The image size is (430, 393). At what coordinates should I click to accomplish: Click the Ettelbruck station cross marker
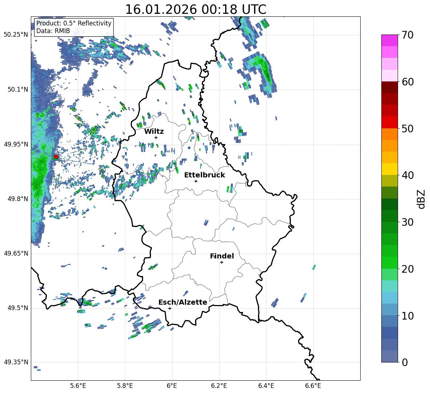click(x=196, y=181)
